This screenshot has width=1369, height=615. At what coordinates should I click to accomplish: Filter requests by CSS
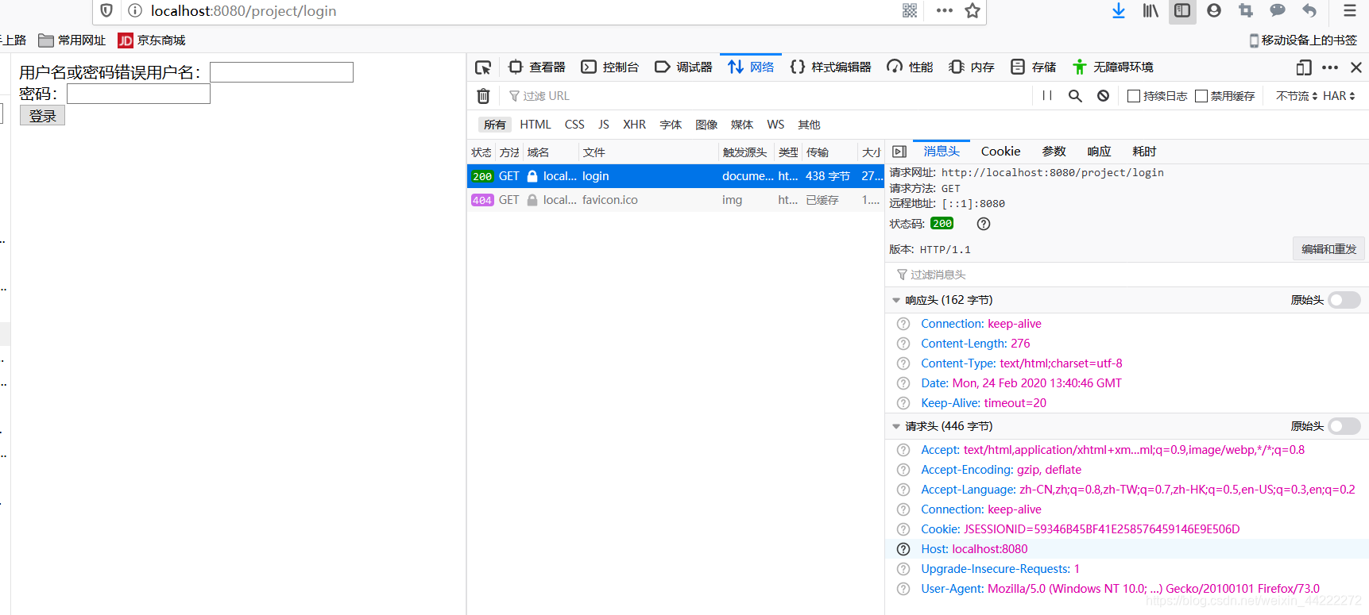tap(574, 125)
